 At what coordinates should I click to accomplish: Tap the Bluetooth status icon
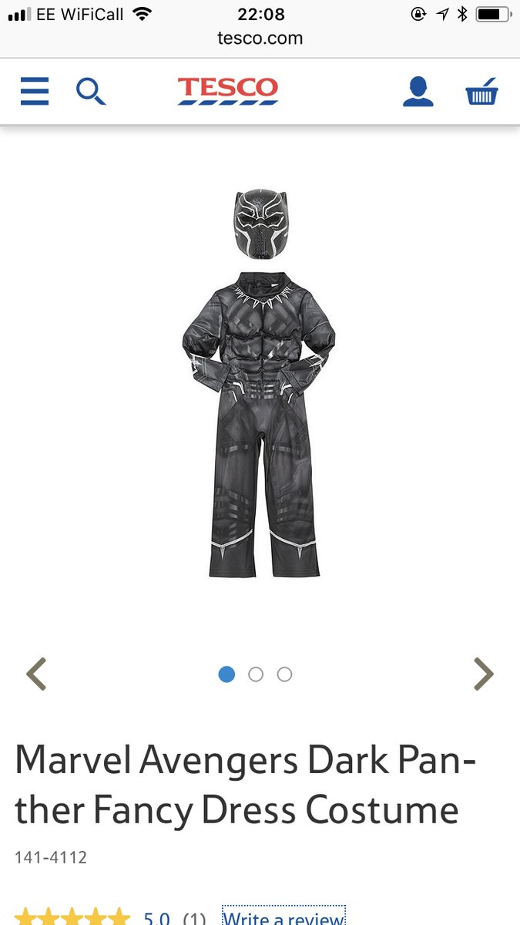pos(462,14)
